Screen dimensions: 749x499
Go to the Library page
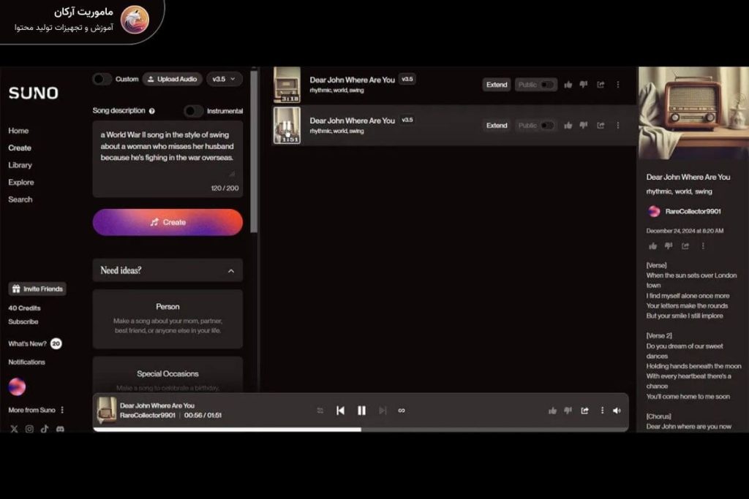click(x=20, y=165)
